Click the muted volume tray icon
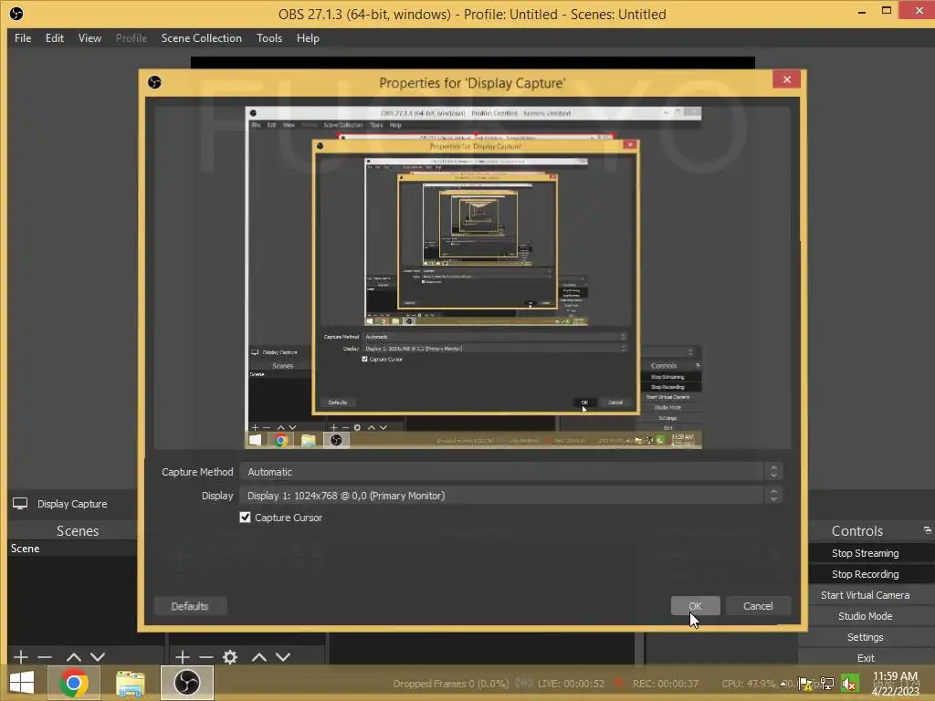This screenshot has height=701, width=935. pyautogui.click(x=850, y=684)
